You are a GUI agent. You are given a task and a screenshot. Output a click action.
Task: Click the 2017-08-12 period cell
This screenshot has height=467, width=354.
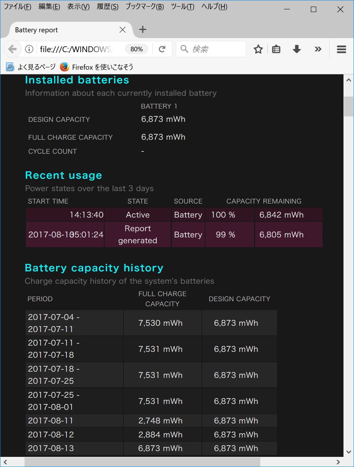pos(74,435)
